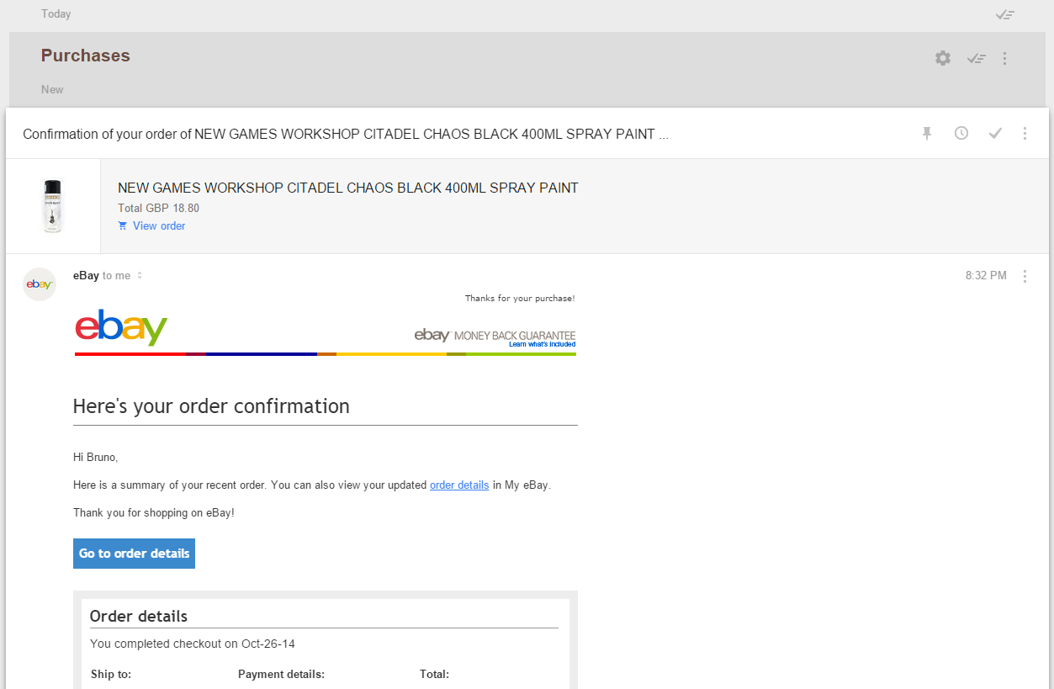
Task: Open the email thread's more options menu
Action: point(1025,133)
